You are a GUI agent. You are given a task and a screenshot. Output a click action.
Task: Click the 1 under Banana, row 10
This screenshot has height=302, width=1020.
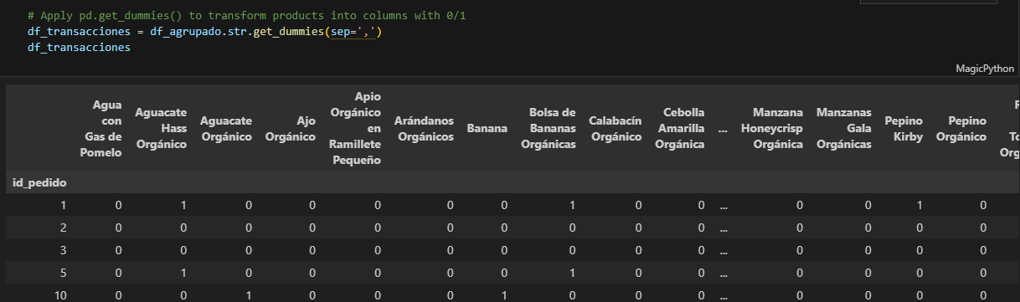503,294
